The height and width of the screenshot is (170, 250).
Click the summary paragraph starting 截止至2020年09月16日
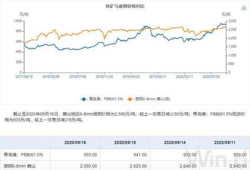tap(125, 117)
